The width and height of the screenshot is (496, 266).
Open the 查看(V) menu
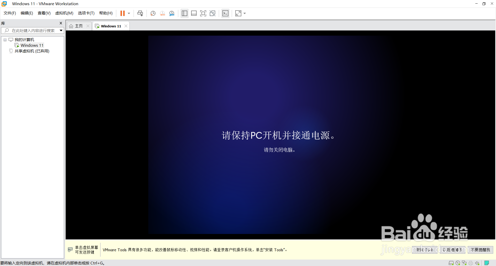coord(44,13)
